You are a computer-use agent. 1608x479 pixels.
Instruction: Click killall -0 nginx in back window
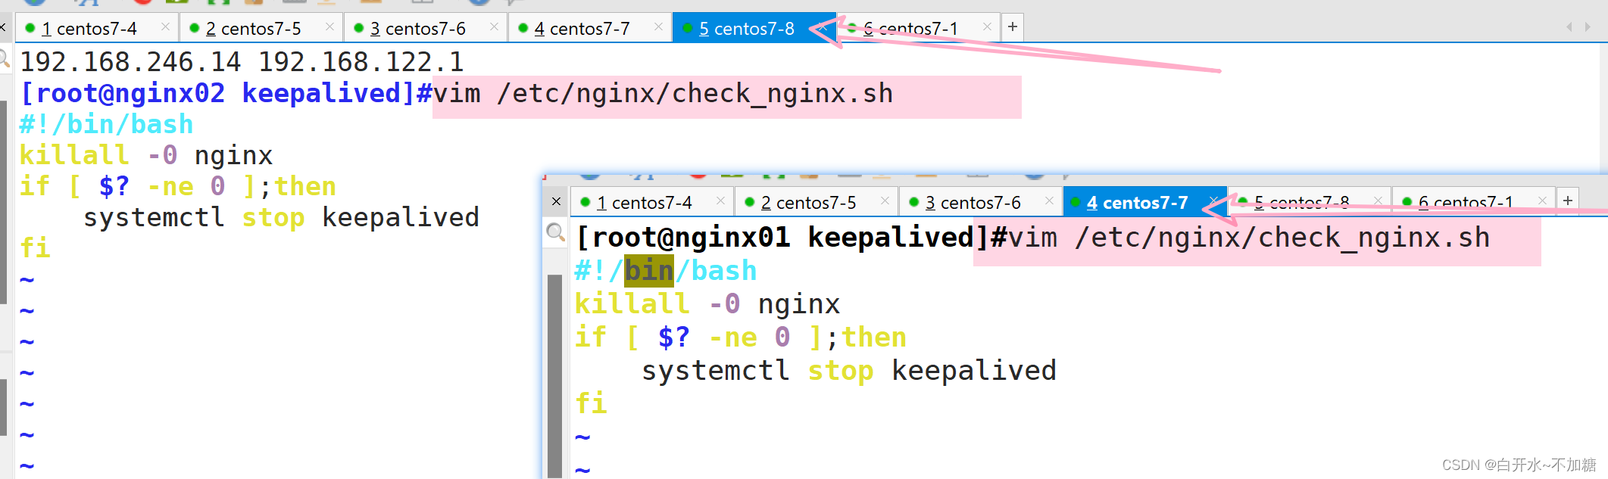click(x=146, y=155)
